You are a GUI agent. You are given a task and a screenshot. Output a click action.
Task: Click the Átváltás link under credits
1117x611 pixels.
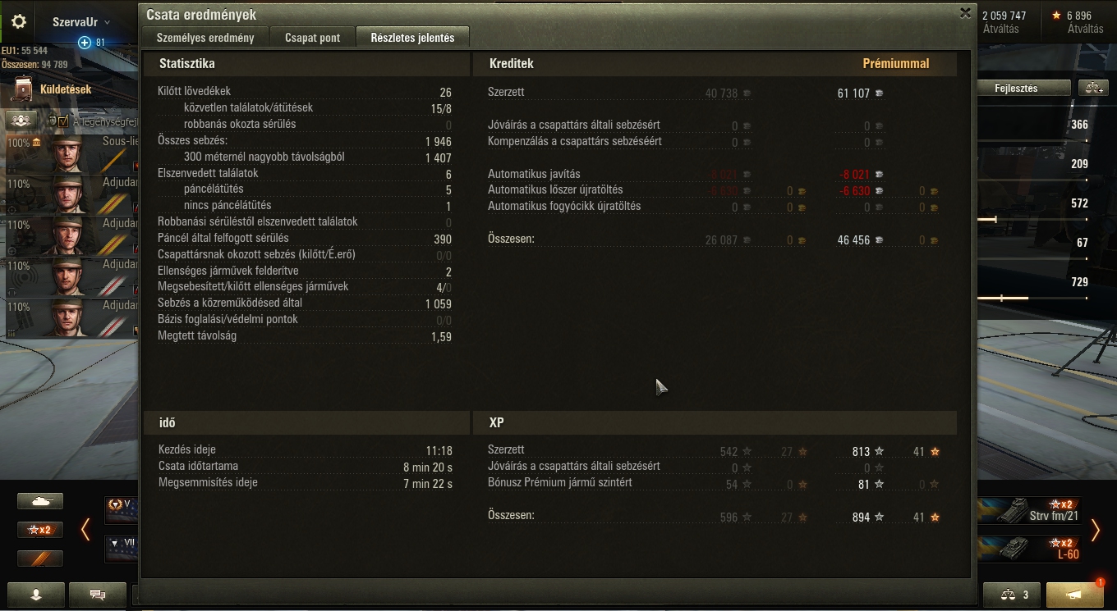click(1000, 29)
